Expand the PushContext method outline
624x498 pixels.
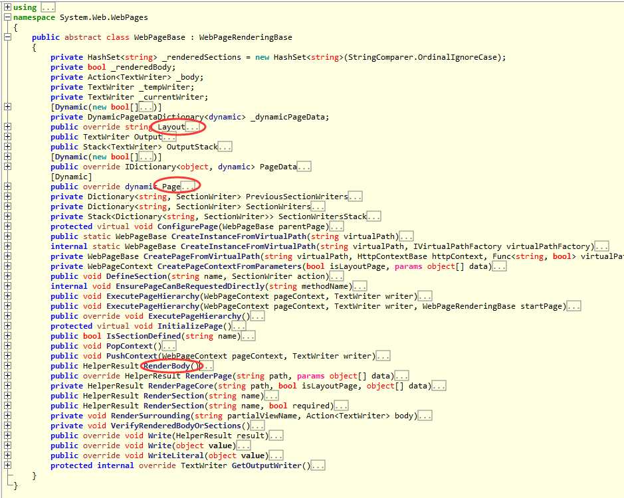(7, 356)
